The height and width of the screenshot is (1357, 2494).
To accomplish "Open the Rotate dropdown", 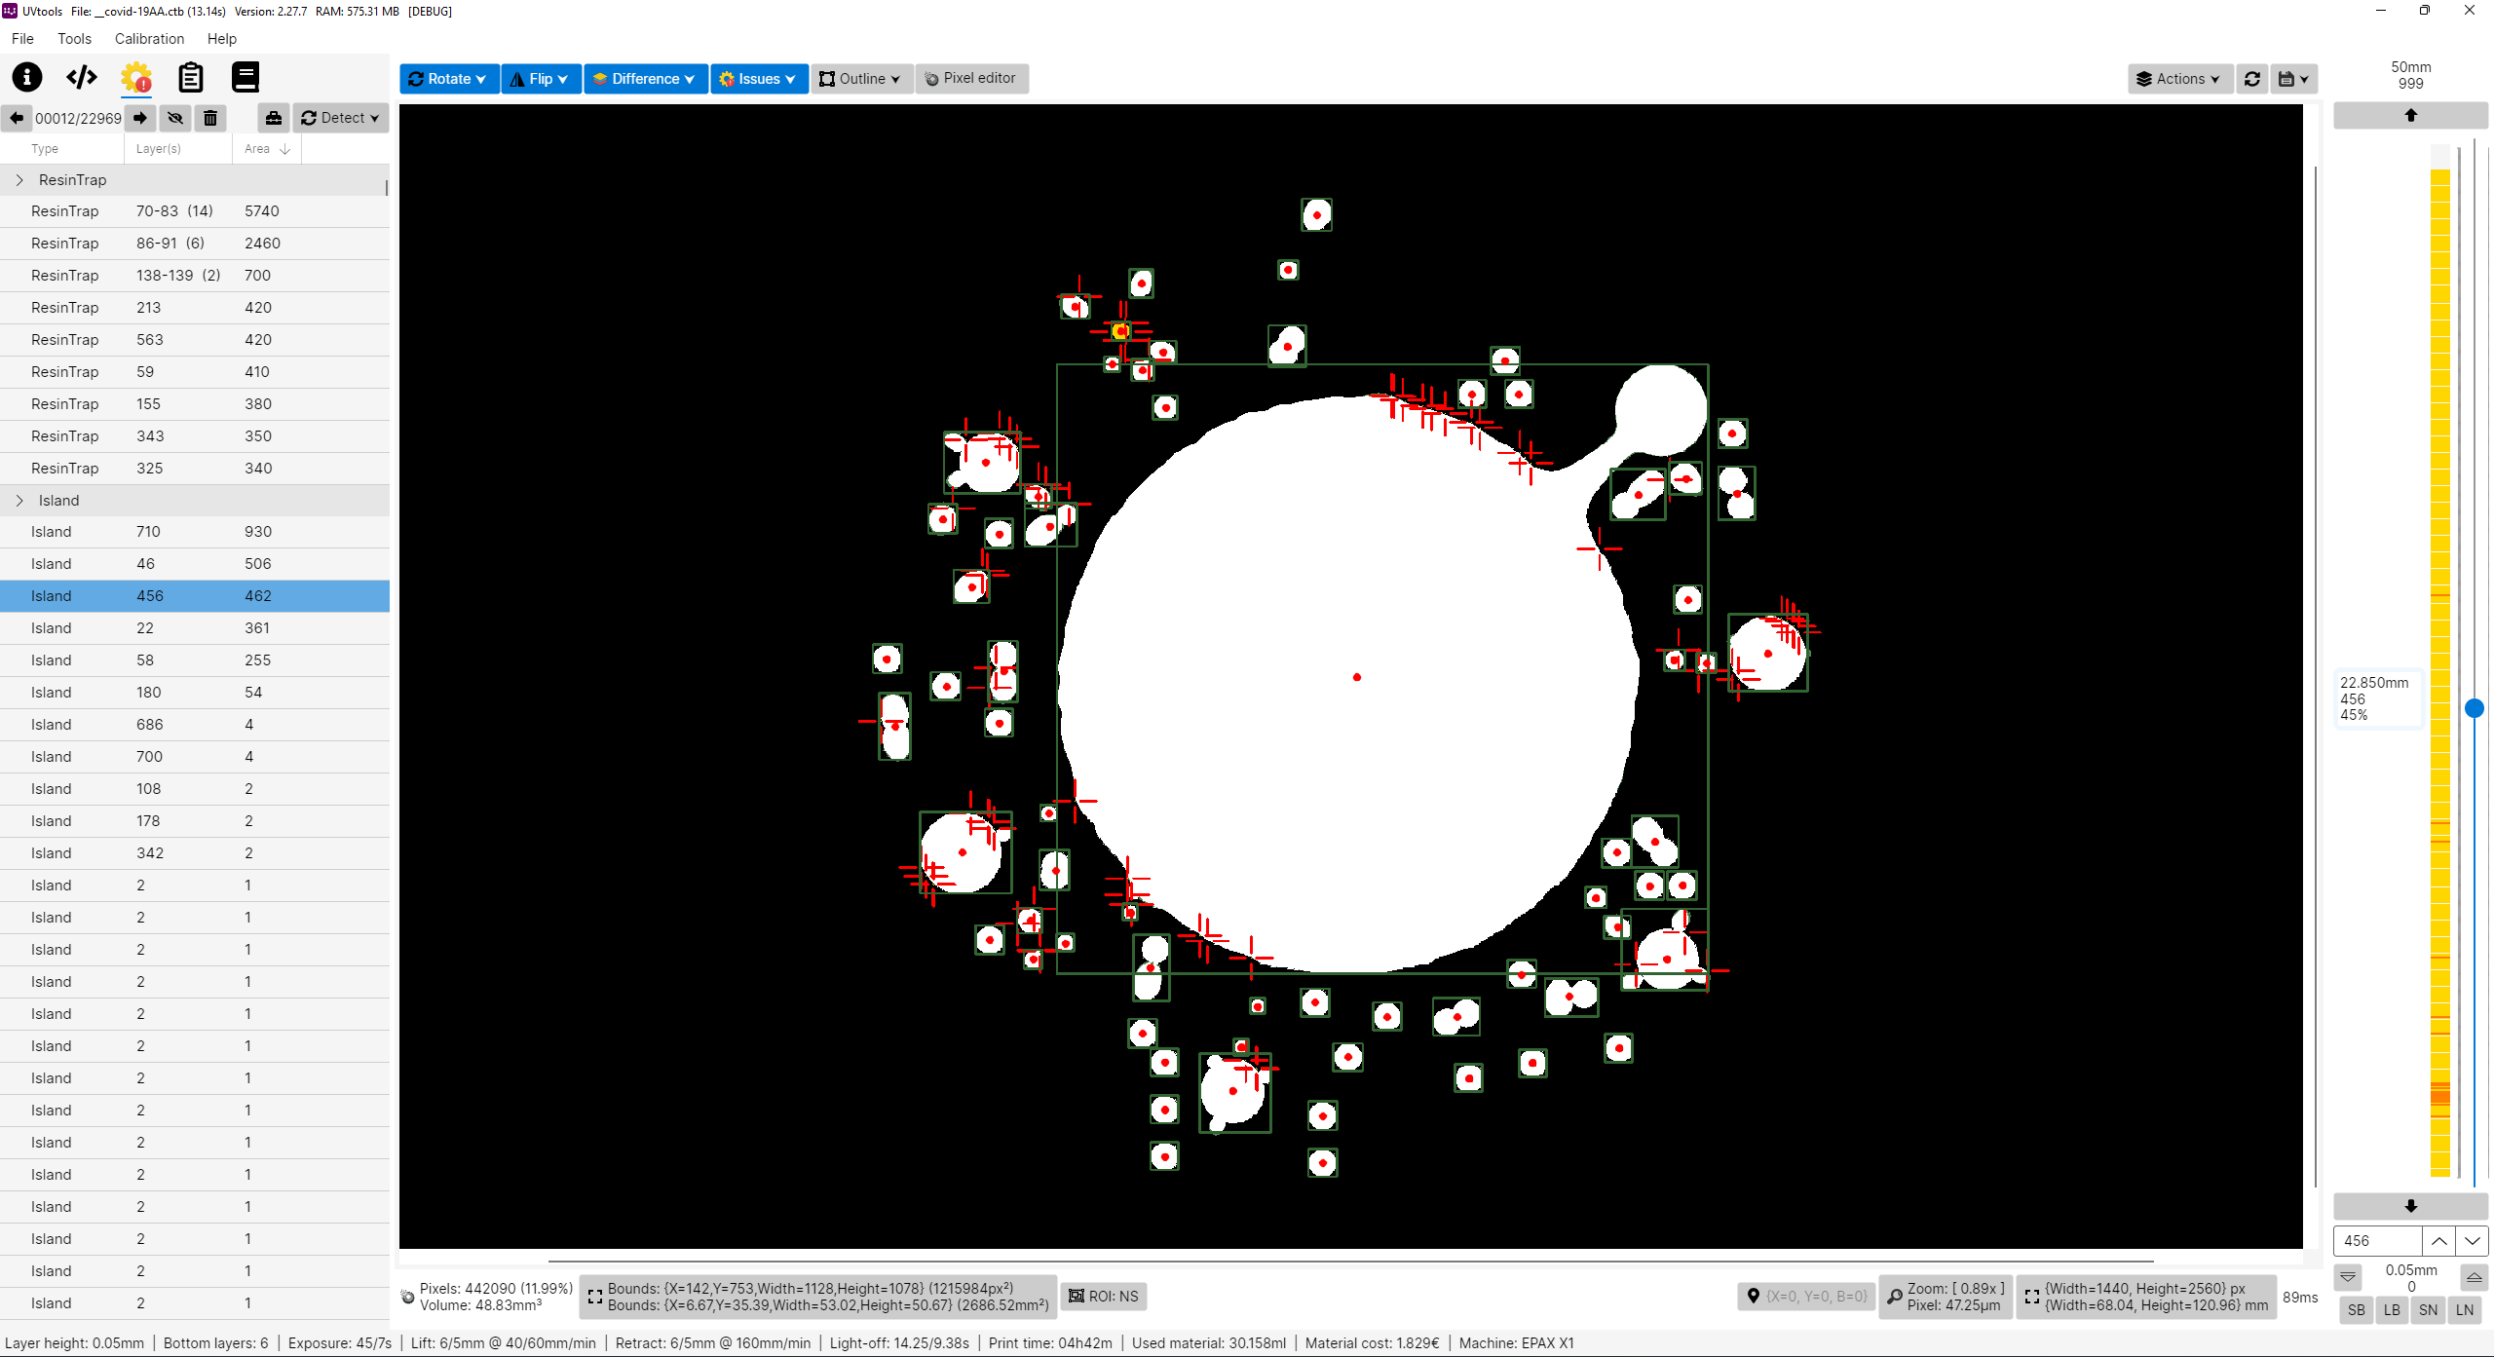I will click(448, 79).
